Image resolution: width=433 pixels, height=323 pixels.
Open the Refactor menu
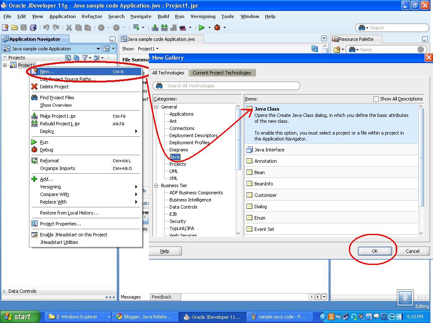pos(92,16)
